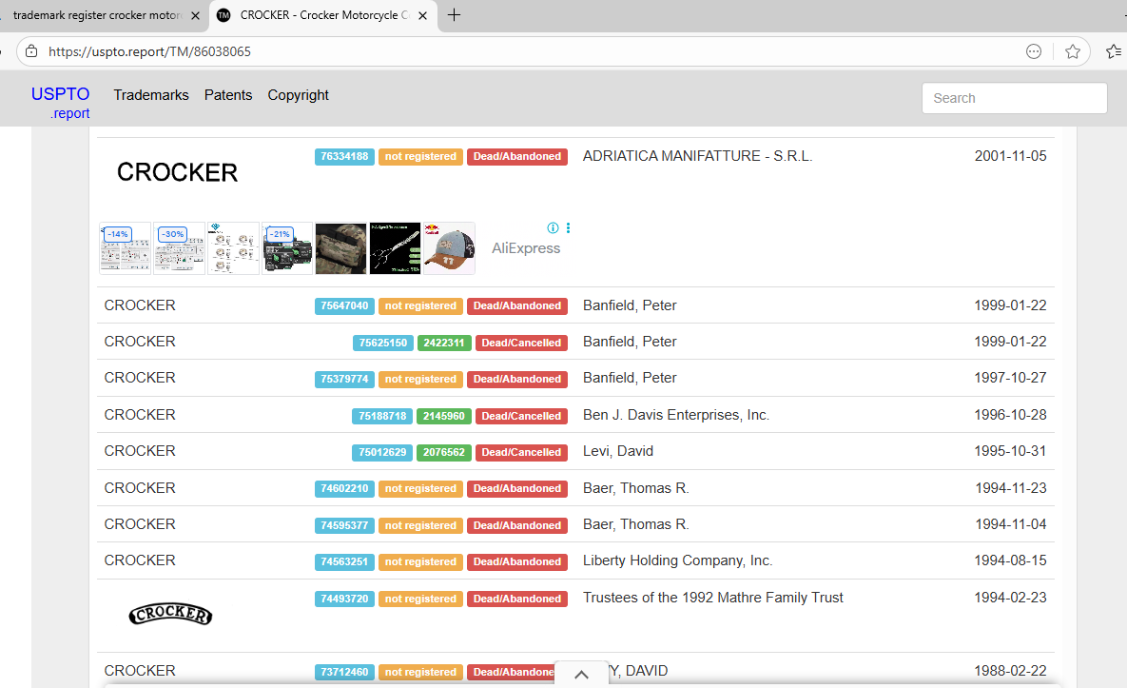Open the Trademarks menu
The width and height of the screenshot is (1127, 688).
151,95
